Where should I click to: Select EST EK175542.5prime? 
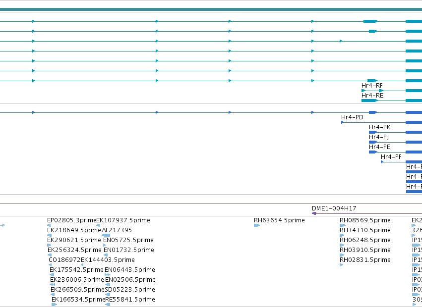(x=76, y=270)
